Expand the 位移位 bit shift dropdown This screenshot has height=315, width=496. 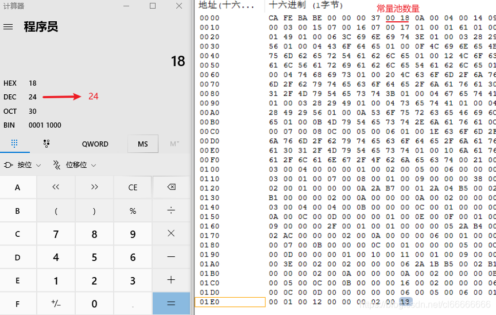(x=75, y=165)
